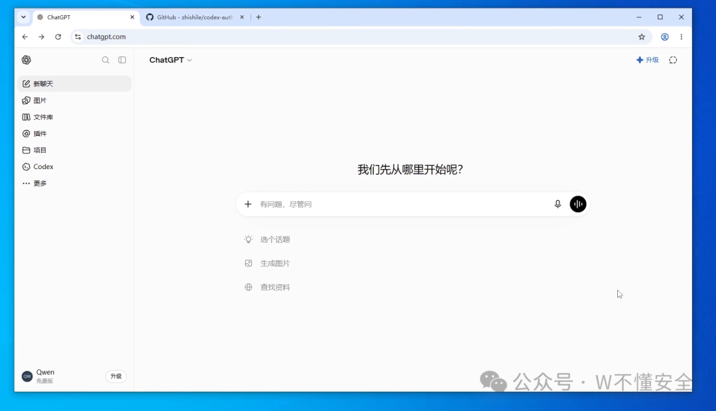Open 图片 in the sidebar

click(x=74, y=101)
